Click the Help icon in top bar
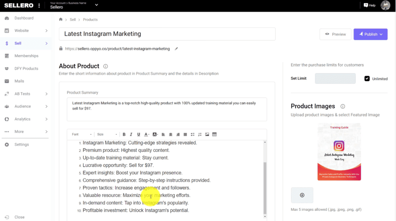This screenshot has height=221, width=396. coord(366,5)
